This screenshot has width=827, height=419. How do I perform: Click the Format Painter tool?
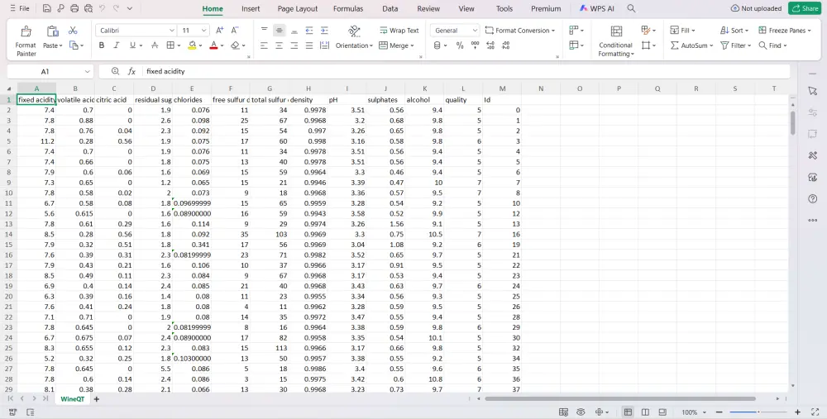coord(26,40)
